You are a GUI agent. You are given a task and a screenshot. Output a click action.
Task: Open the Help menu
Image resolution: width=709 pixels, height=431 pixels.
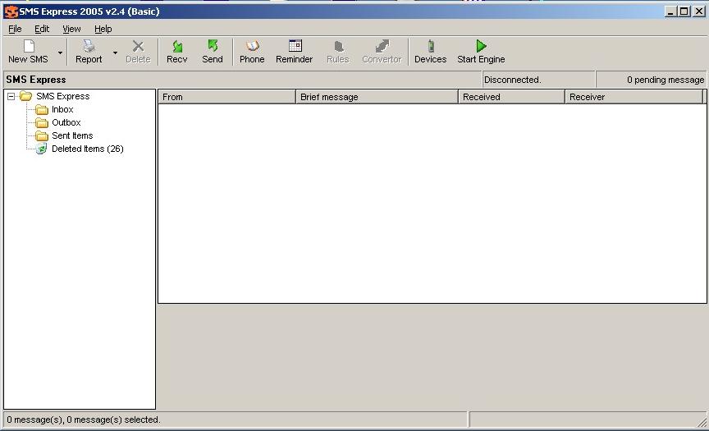[103, 29]
